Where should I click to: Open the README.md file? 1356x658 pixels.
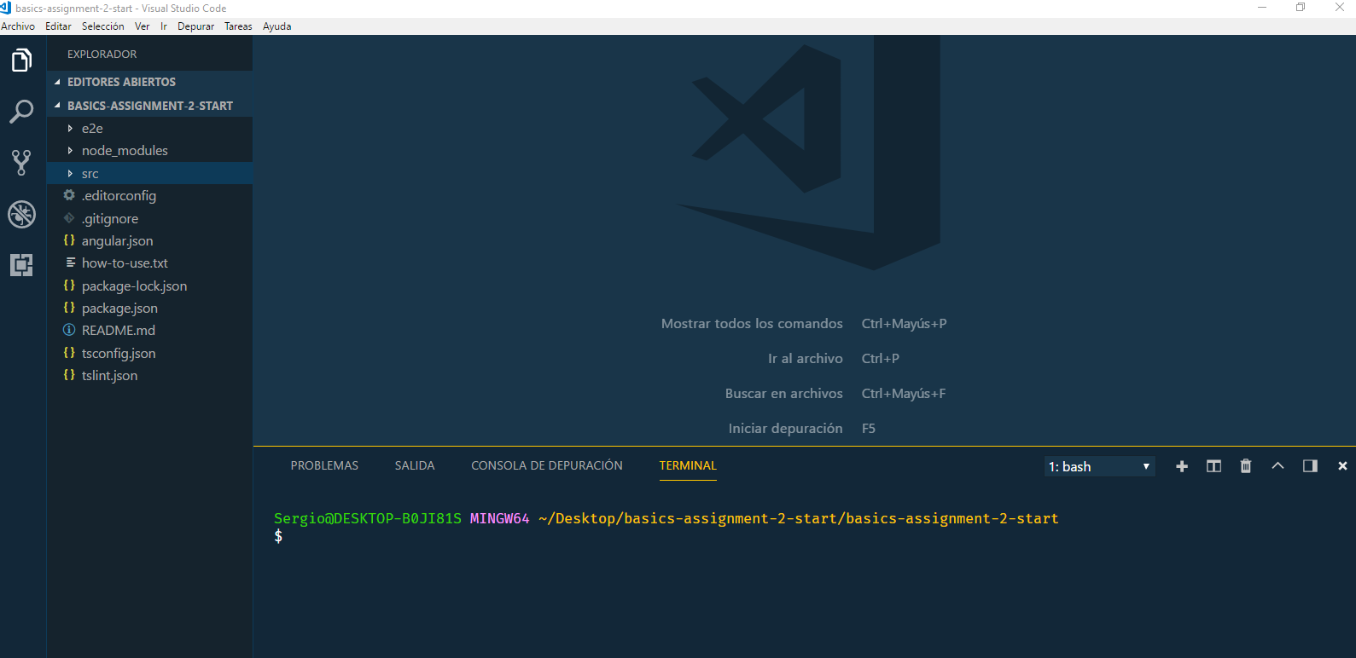119,330
